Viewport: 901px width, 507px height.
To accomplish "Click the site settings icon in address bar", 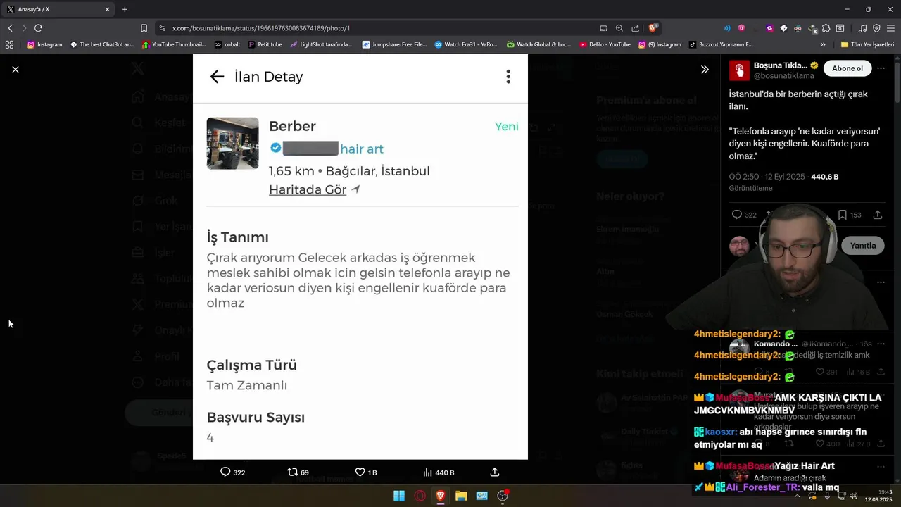I will 163,28.
